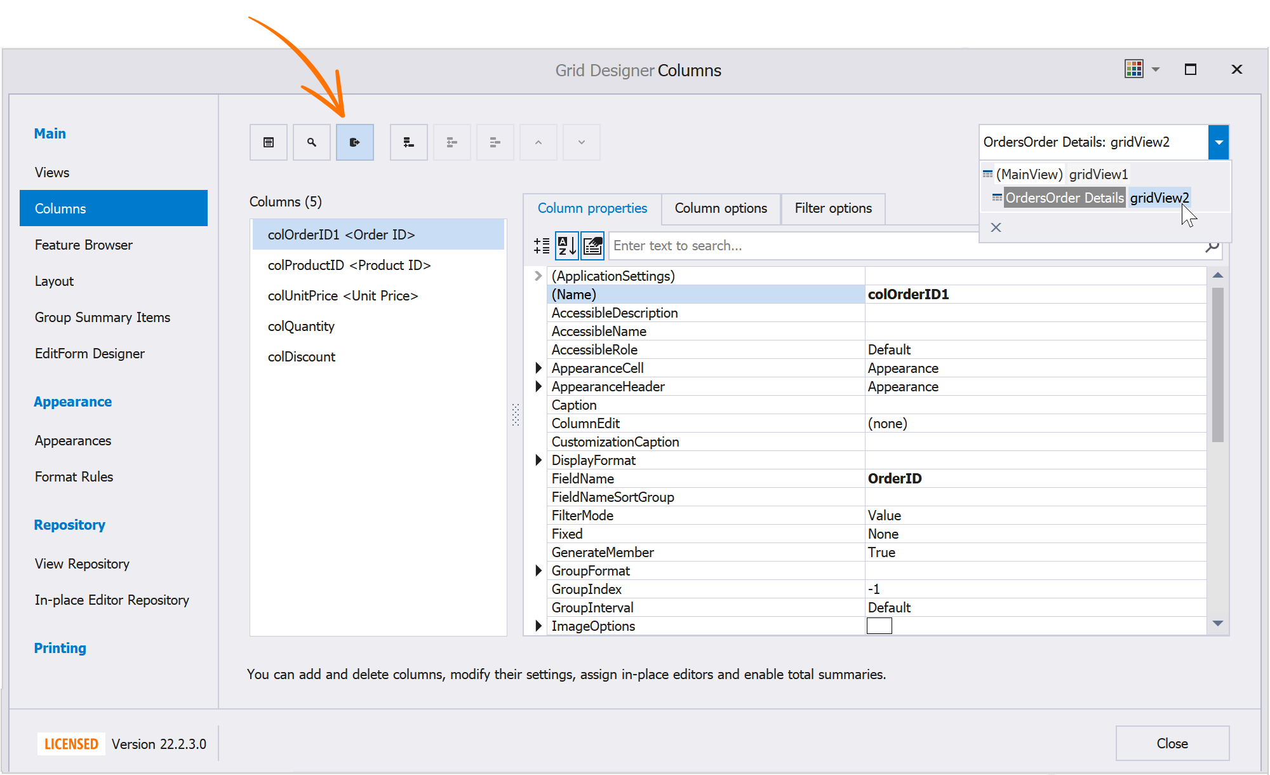1270x775 pixels.
Task: Open the view selector dropdown arrow
Action: (1219, 142)
